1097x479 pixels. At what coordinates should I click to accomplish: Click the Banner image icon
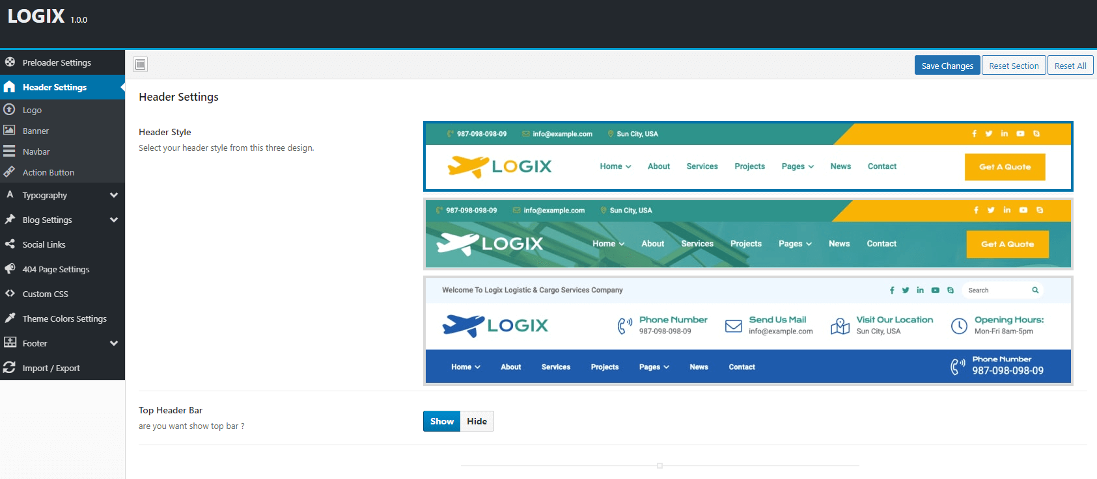coord(10,131)
